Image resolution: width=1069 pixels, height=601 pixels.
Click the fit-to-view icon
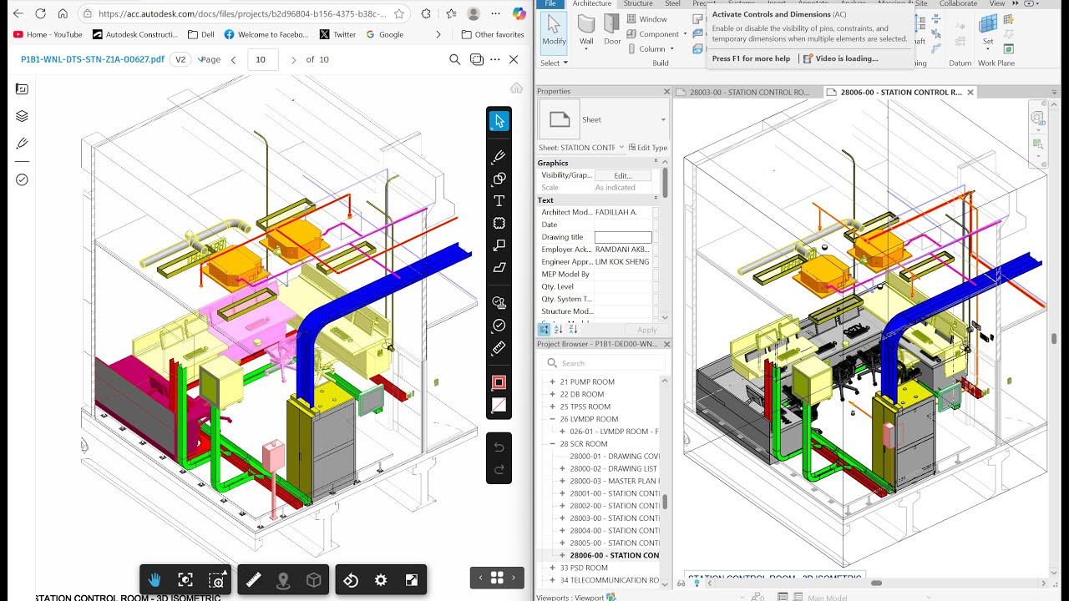(185, 580)
